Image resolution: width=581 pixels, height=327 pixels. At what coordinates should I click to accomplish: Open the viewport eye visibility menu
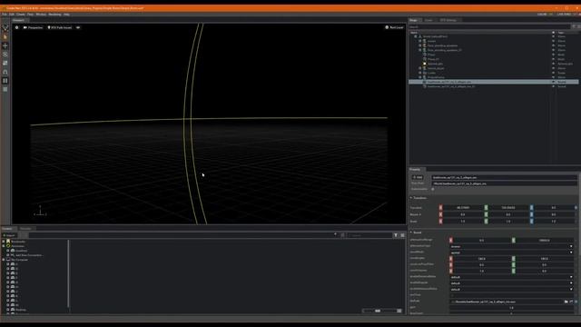[x=78, y=27]
